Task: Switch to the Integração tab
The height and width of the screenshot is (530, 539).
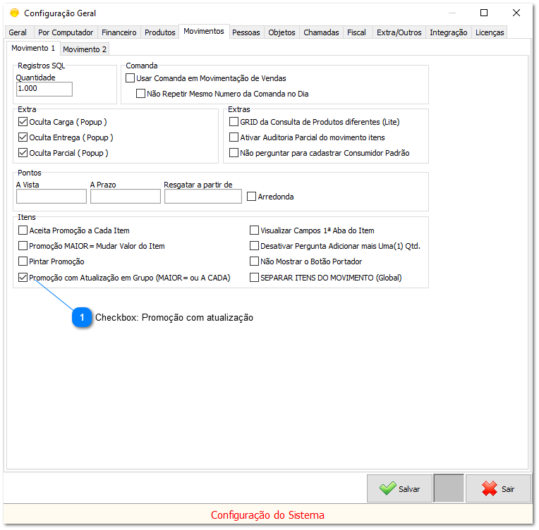Action: (x=448, y=32)
